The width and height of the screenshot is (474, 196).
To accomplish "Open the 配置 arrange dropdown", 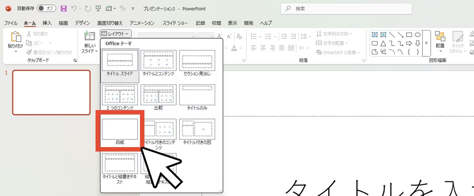I will pyautogui.click(x=440, y=42).
